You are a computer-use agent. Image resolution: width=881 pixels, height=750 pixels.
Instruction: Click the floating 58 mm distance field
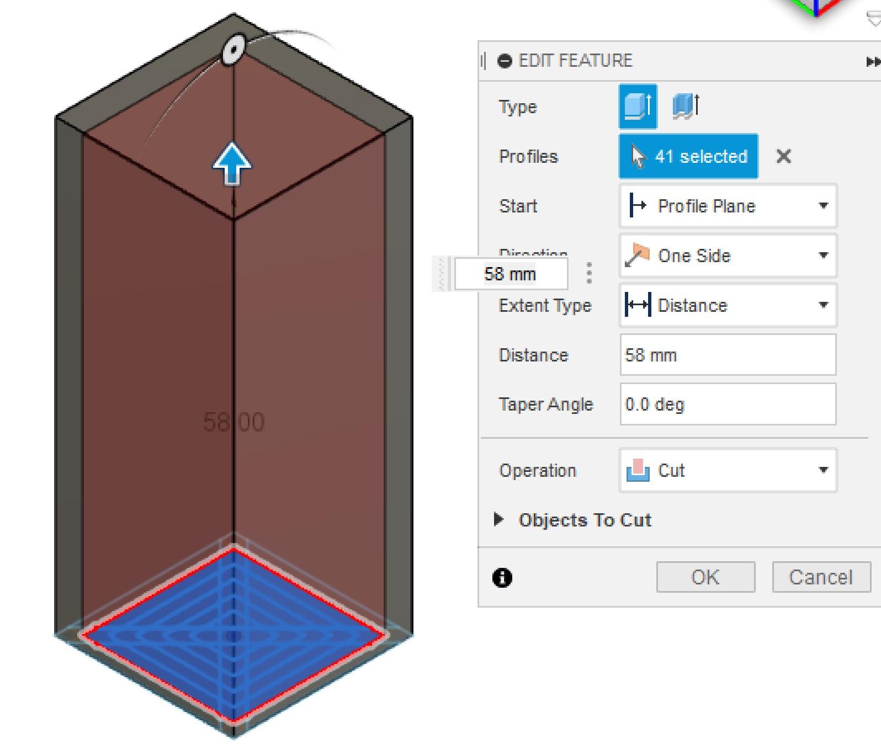pos(511,274)
